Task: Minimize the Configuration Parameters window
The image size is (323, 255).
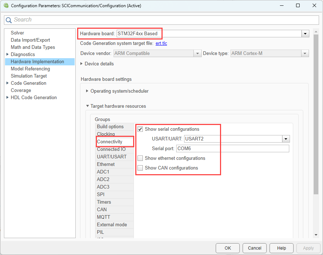Action: (x=282, y=5)
